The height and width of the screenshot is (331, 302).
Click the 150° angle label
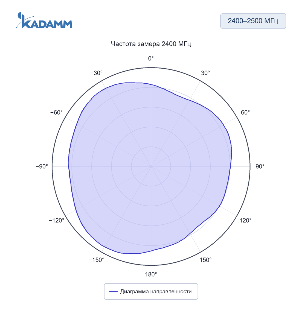[x=205, y=260]
